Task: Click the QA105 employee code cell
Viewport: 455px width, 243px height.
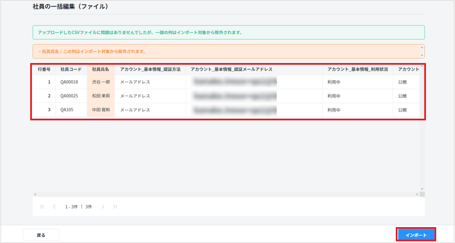Action: click(x=68, y=110)
